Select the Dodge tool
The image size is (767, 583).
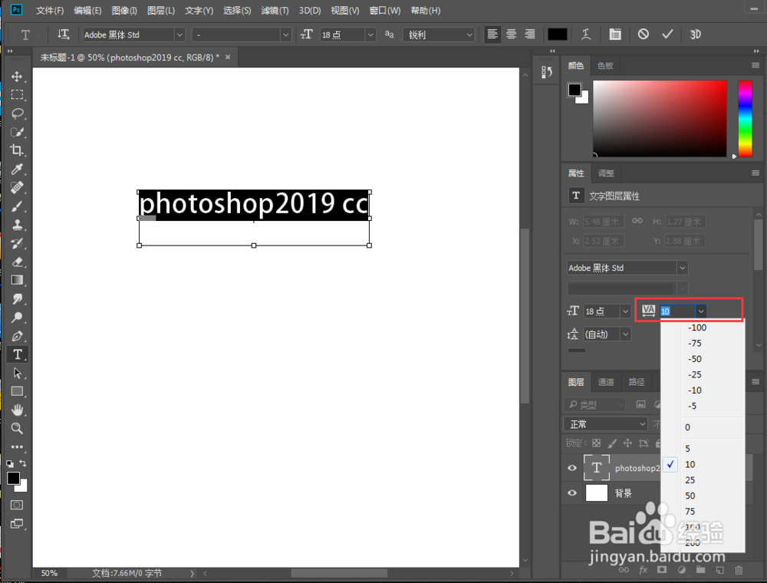[x=17, y=318]
